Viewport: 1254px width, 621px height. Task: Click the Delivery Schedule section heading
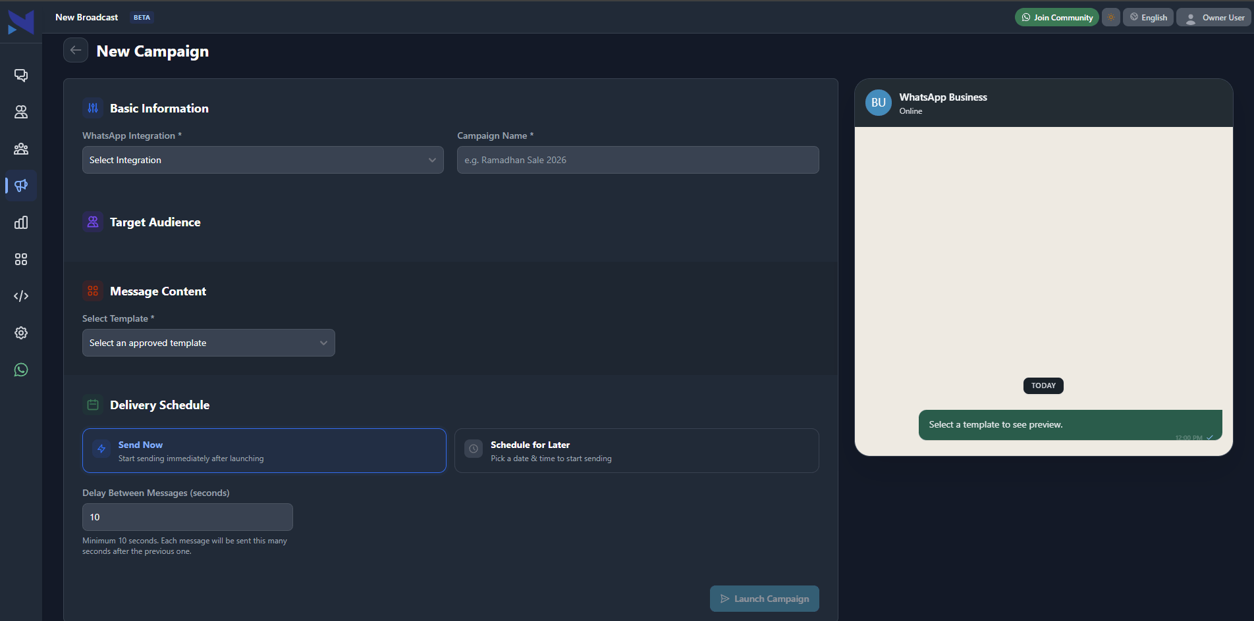coord(160,405)
